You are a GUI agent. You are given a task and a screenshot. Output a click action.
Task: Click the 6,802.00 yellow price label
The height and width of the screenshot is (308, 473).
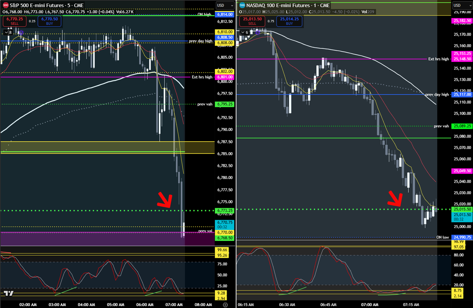click(x=224, y=72)
